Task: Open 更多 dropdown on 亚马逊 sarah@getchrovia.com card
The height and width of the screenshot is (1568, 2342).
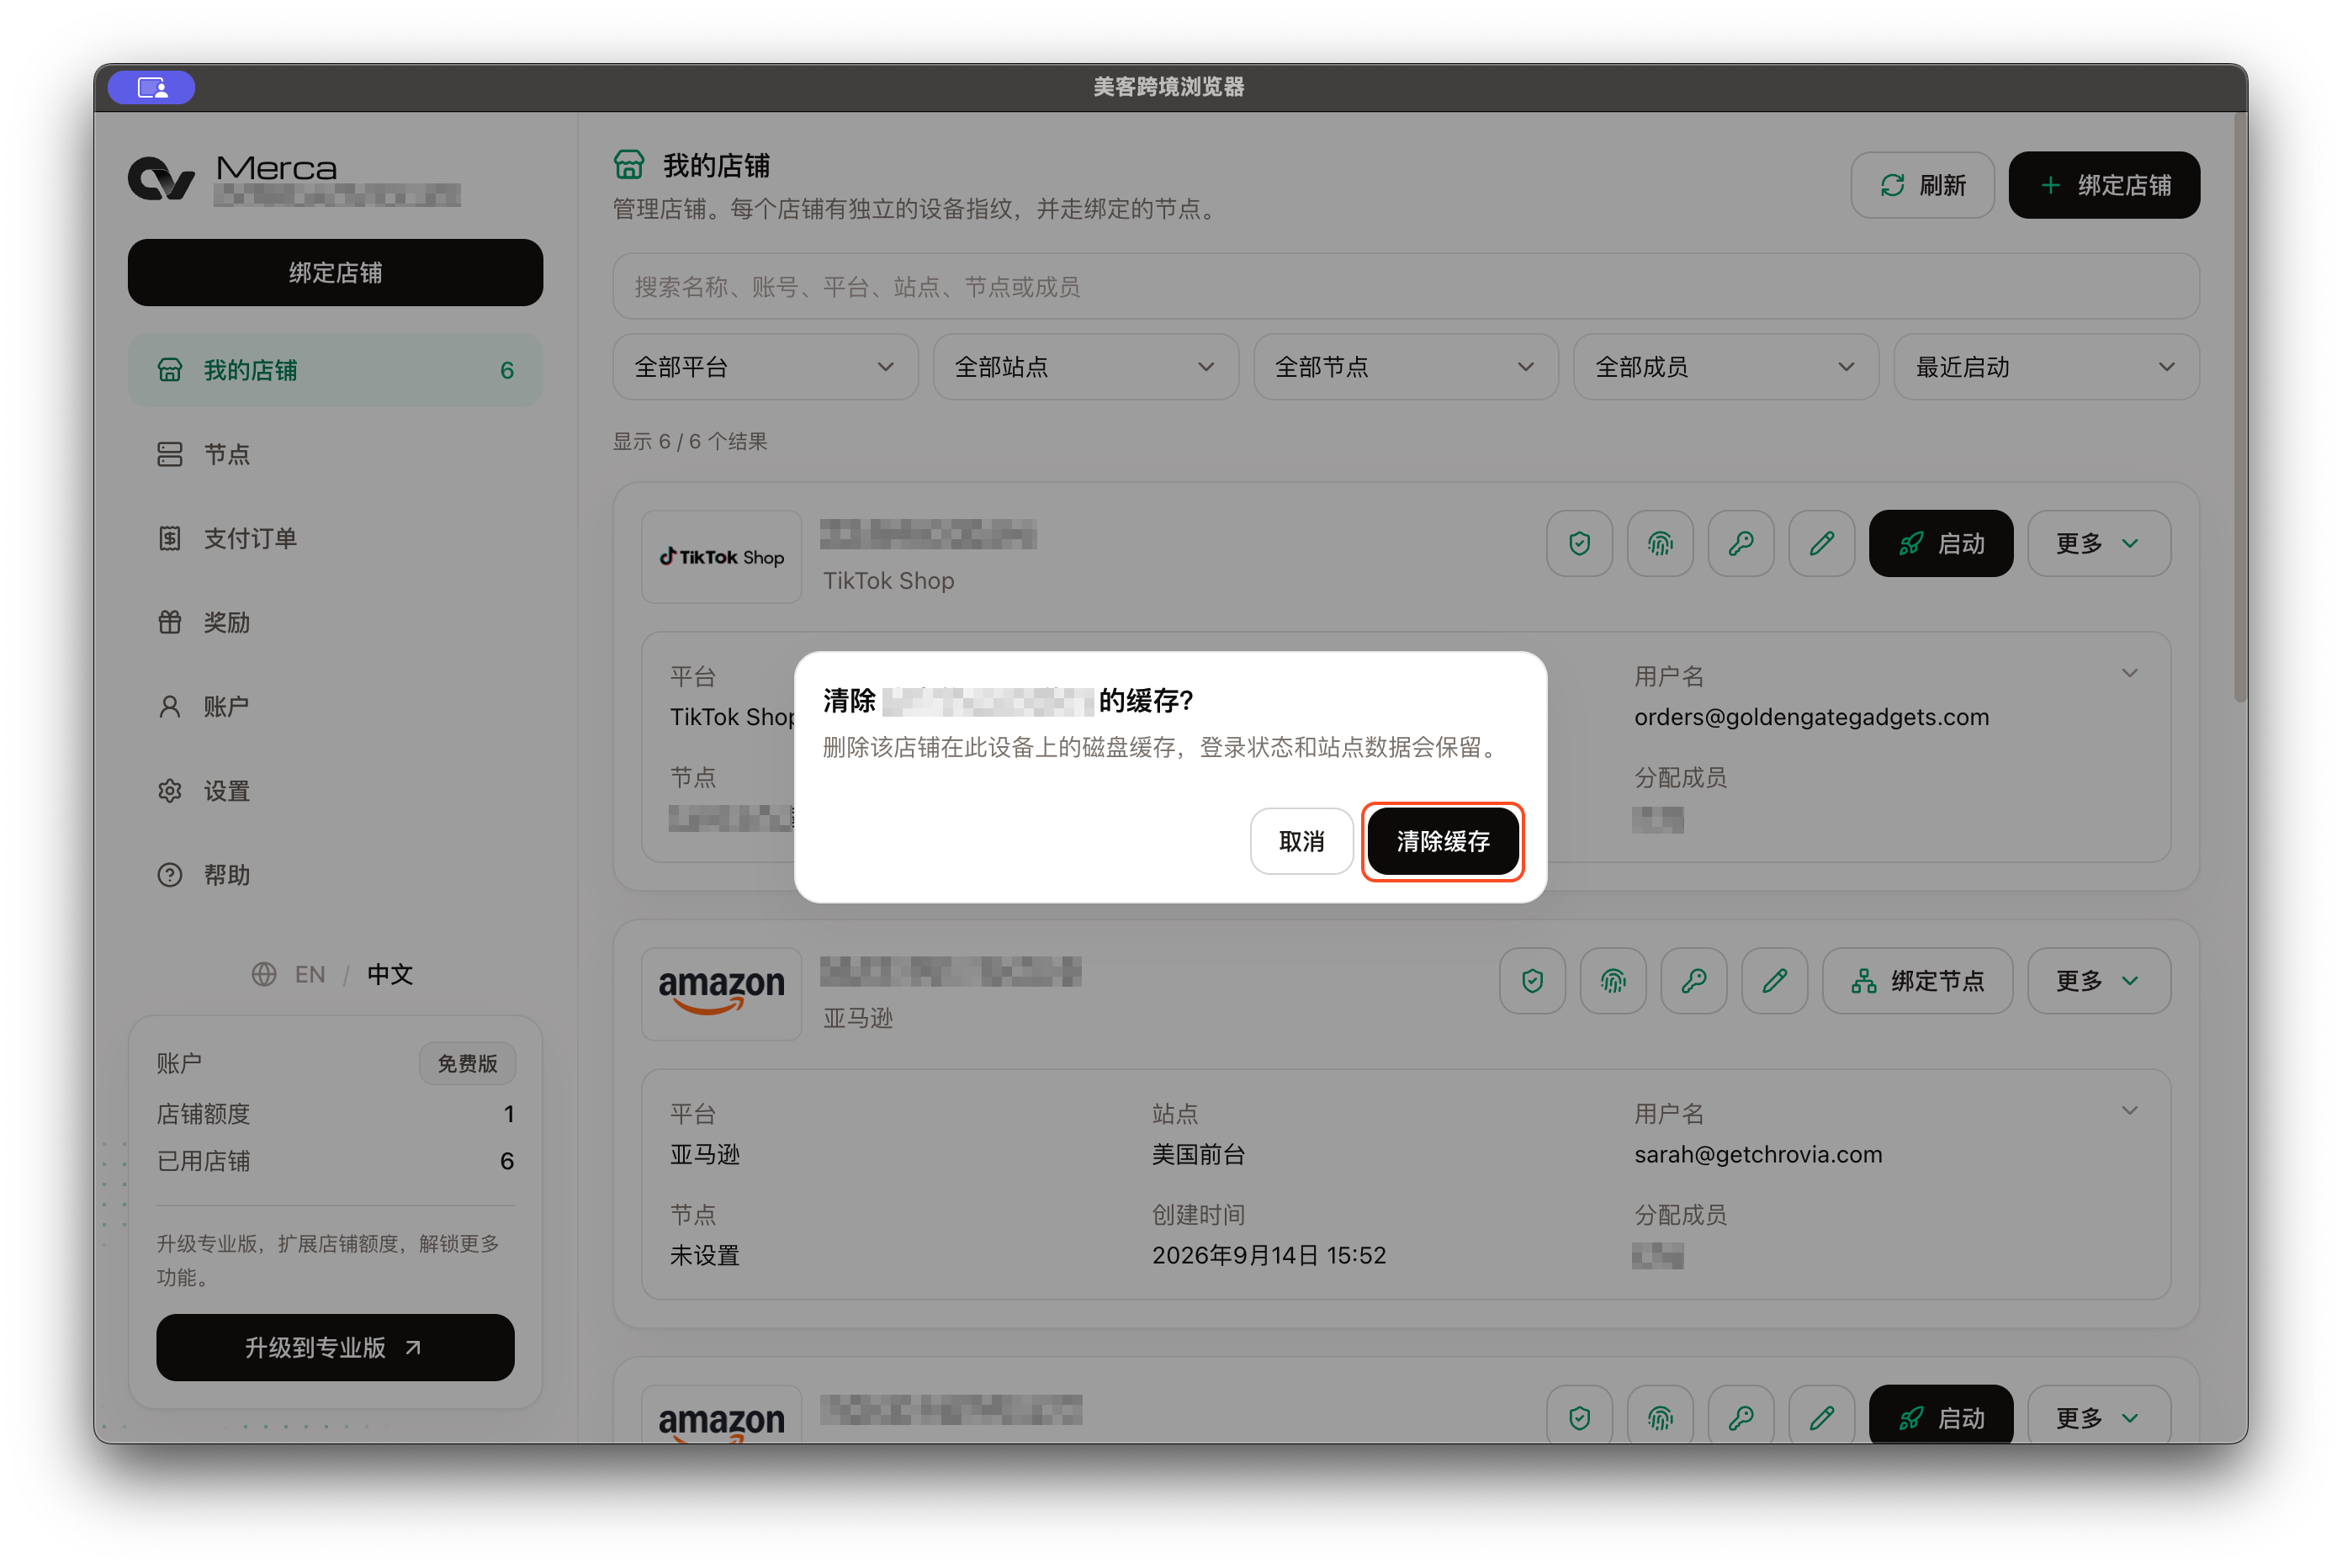Action: click(2098, 980)
